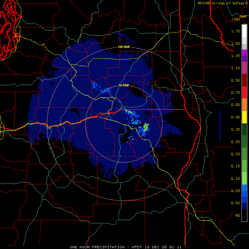Click the 0.05 legend value
This screenshot has height=249, width=249.
click(235, 191)
